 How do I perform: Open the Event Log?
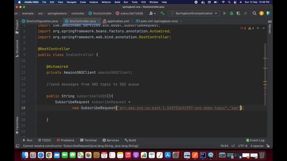tap(255, 140)
